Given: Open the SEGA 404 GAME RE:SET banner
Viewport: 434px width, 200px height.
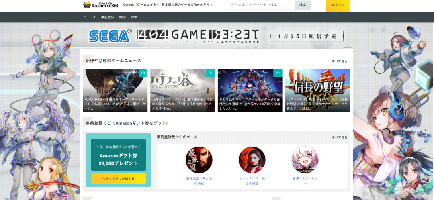Looking at the screenshot, I should [x=217, y=36].
